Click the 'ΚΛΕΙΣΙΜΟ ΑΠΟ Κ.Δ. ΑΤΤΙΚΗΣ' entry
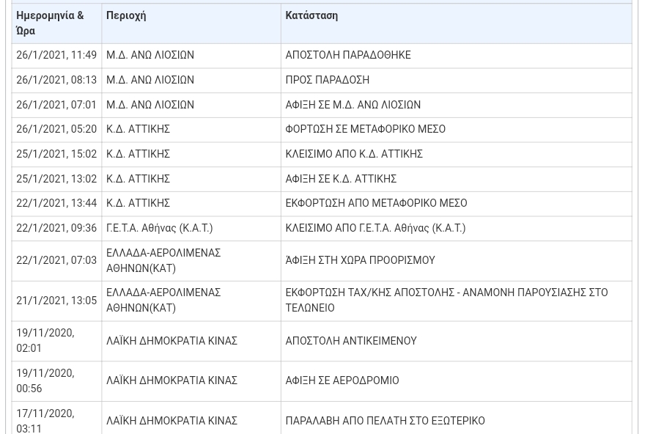Viewport: 653px width, 434px height. point(354,154)
